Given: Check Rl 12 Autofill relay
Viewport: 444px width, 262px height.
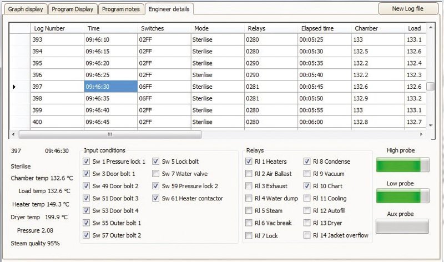Looking at the screenshot, I should [x=307, y=210].
